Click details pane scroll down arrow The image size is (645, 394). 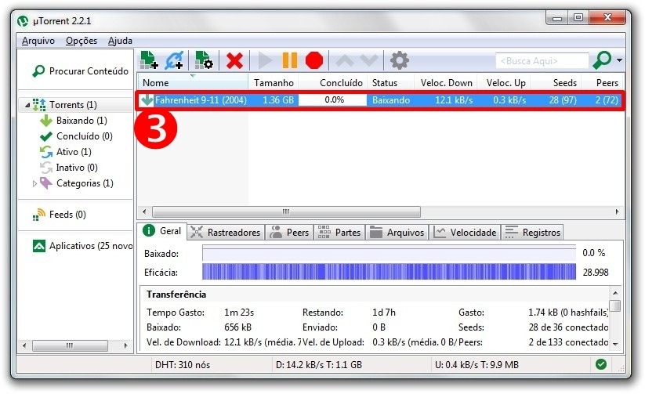(x=615, y=344)
